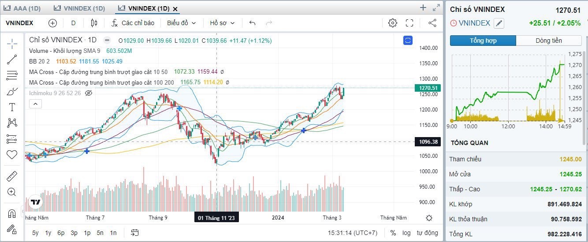Click the VNINDEX link in side panel
Viewport: 588px width, 242px height.
coord(474,23)
